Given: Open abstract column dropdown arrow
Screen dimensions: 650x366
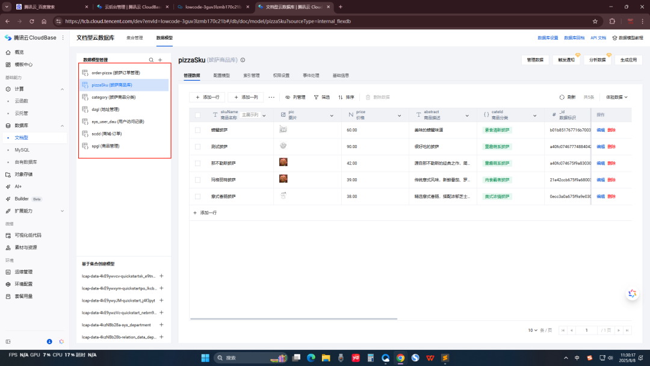Looking at the screenshot, I should 467,116.
